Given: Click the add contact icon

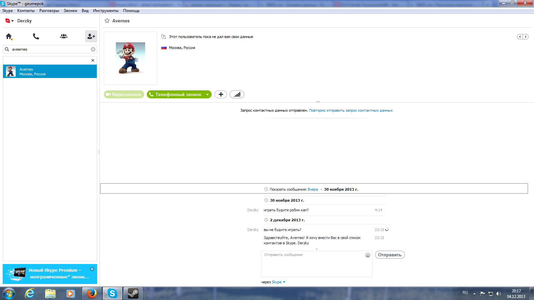Looking at the screenshot, I should pyautogui.click(x=91, y=36).
